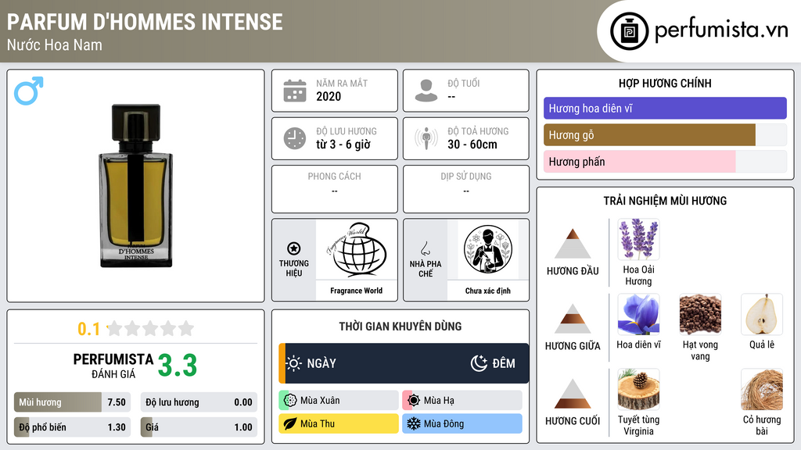Screen dimensions: 801x450
Task: Click the Thời gian khuyên dùng heading
Action: 400,326
